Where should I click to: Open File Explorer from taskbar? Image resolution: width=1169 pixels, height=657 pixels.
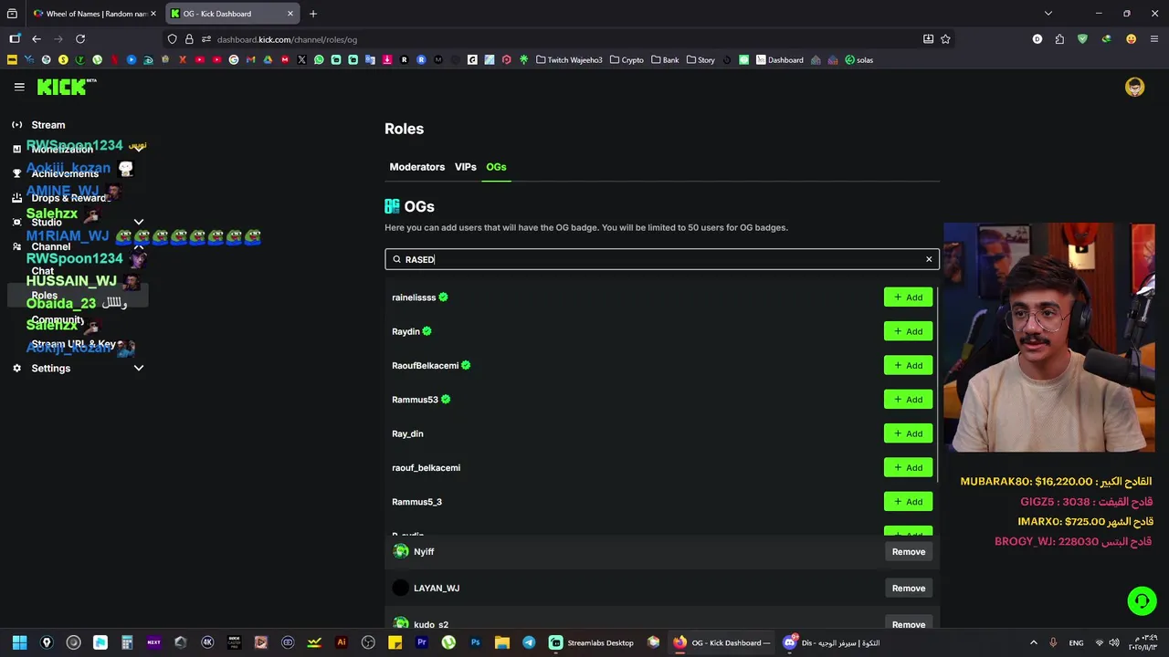(x=502, y=642)
